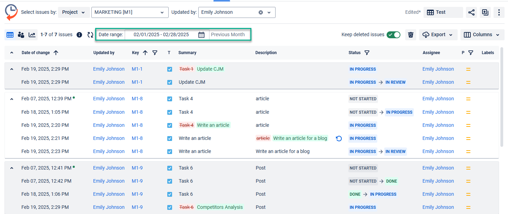Click the Previous Month quick range

tap(228, 35)
